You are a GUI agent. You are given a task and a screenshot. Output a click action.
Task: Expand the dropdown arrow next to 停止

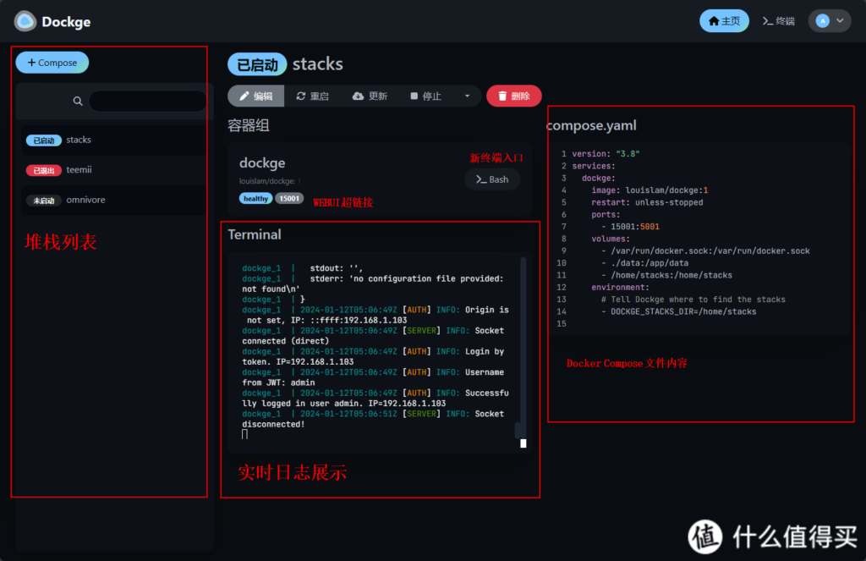467,96
